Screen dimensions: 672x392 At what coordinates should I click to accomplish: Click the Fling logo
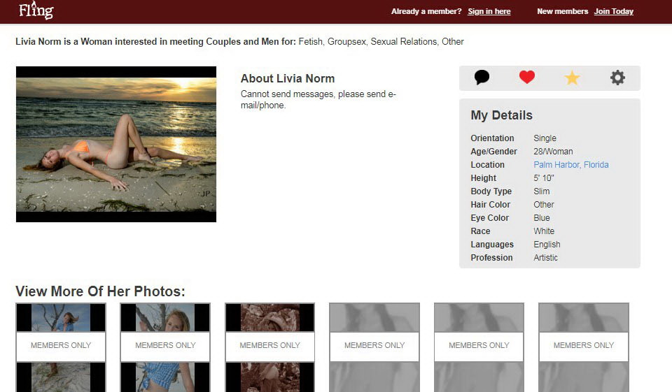tap(36, 10)
